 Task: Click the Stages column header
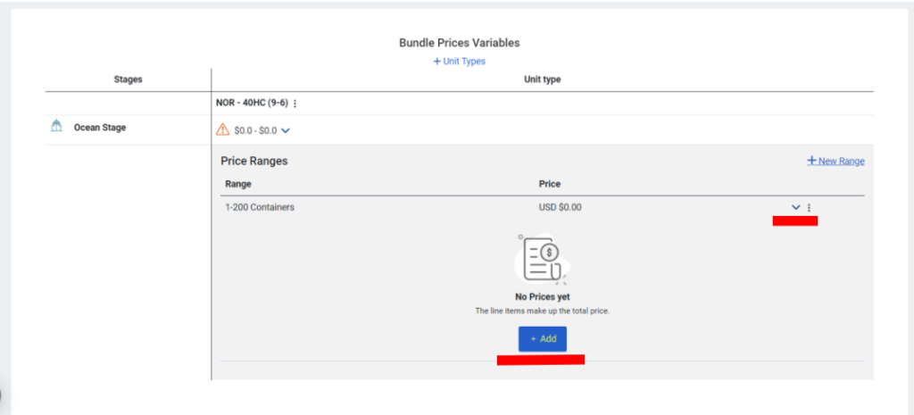[129, 79]
